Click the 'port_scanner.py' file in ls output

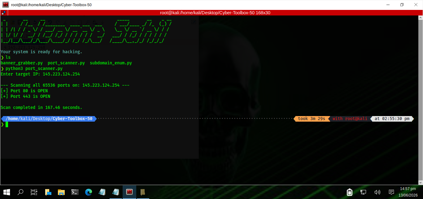click(x=66, y=63)
